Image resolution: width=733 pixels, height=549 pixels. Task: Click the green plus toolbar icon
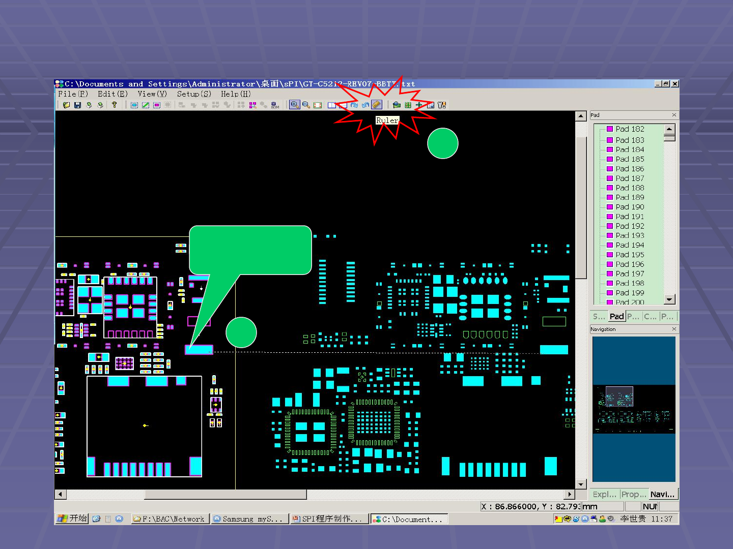tap(419, 105)
